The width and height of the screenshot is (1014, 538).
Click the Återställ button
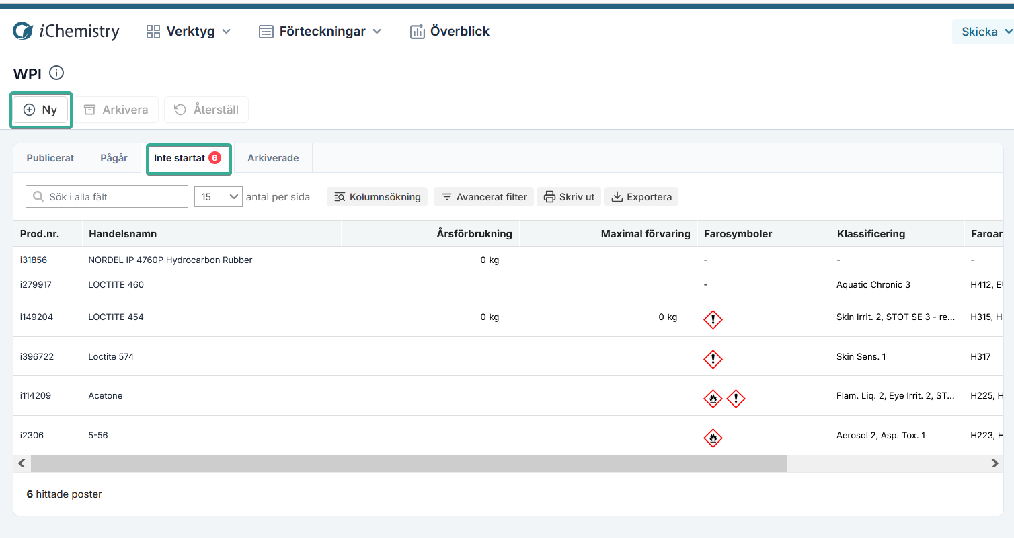coord(206,110)
